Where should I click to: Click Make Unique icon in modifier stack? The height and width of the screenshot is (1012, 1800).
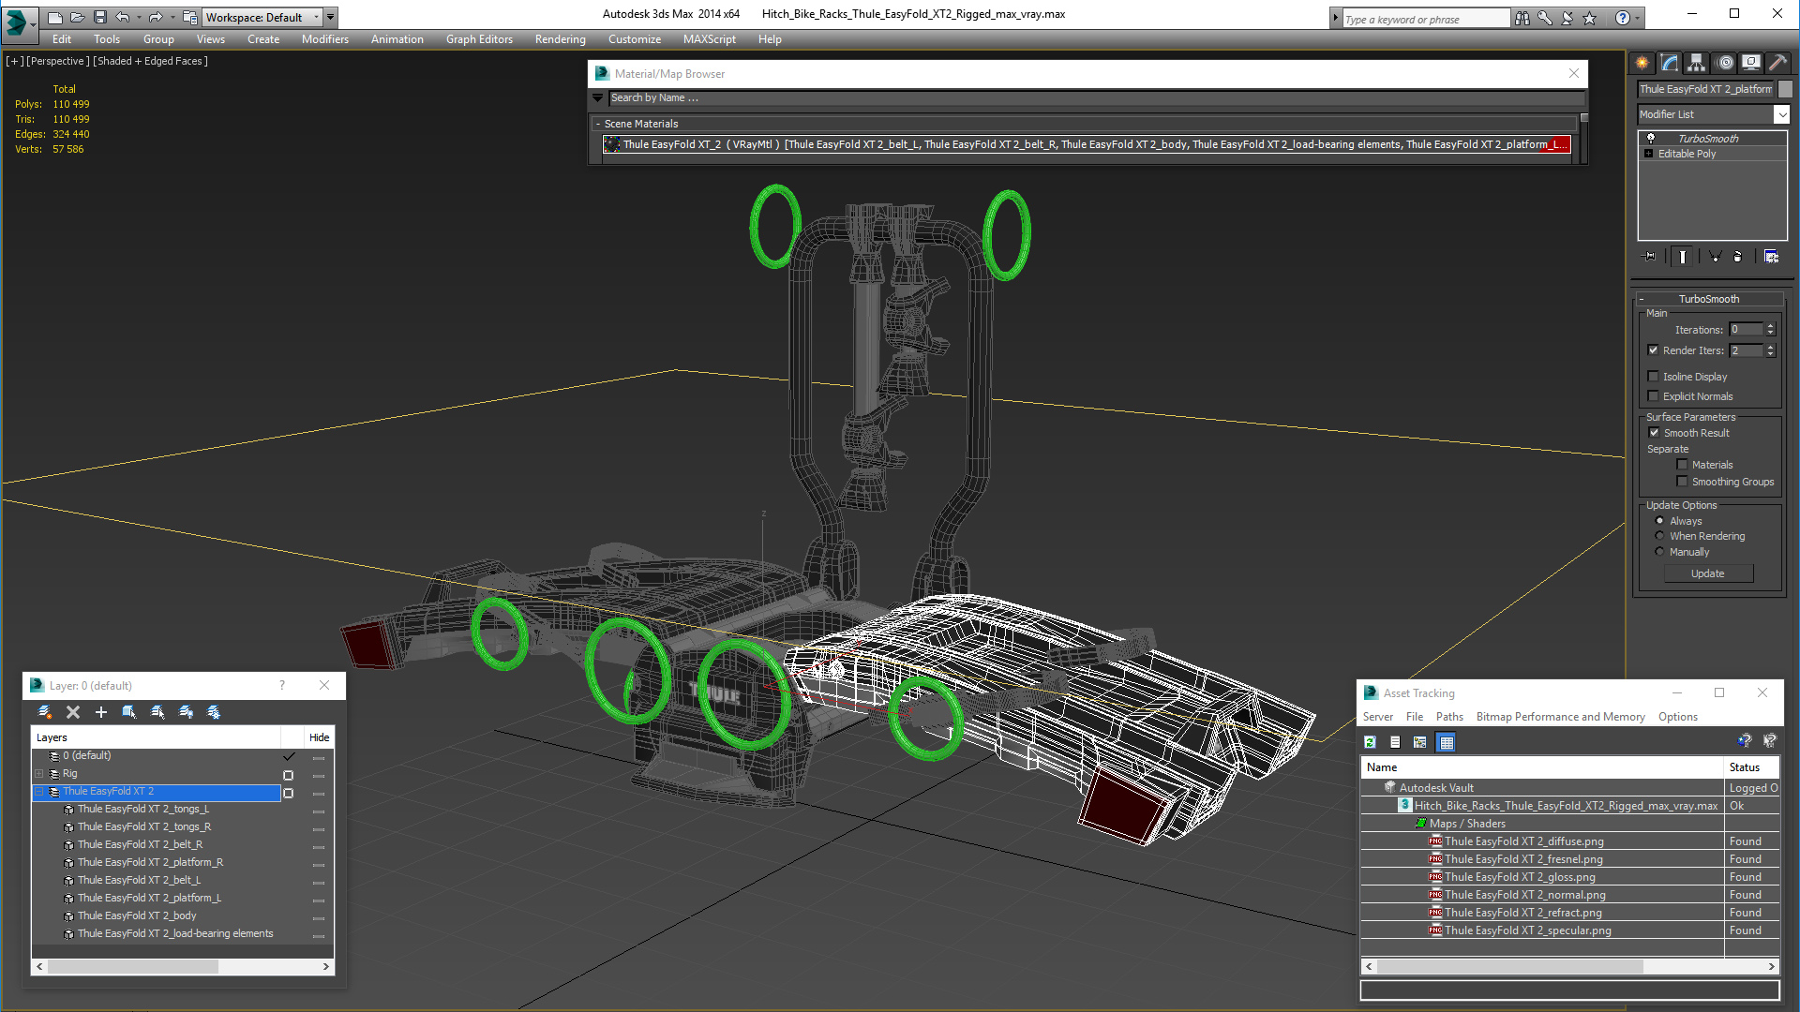coord(1715,257)
